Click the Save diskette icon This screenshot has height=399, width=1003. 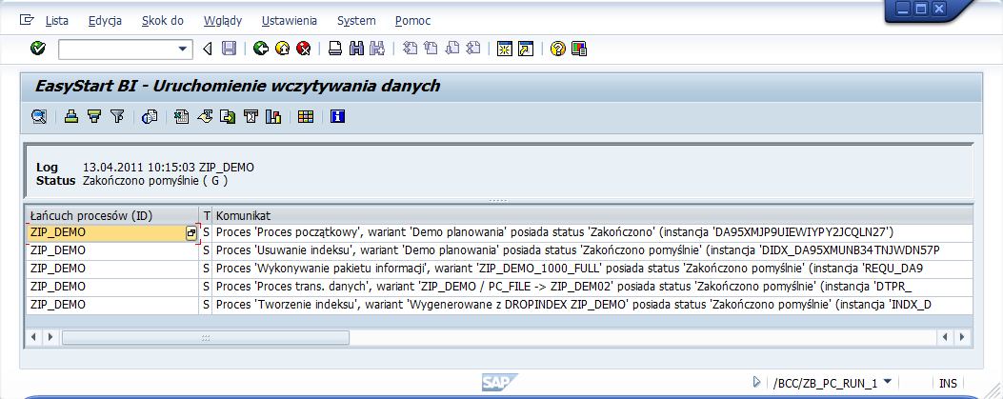pyautogui.click(x=229, y=49)
